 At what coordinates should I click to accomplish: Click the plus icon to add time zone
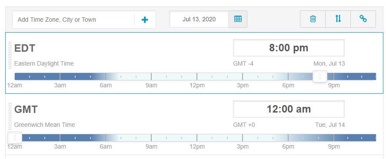click(x=145, y=20)
